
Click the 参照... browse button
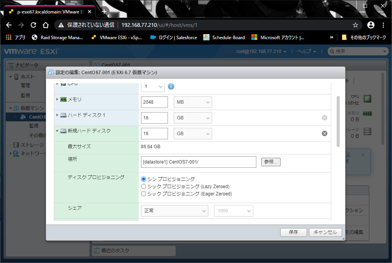[x=271, y=162]
